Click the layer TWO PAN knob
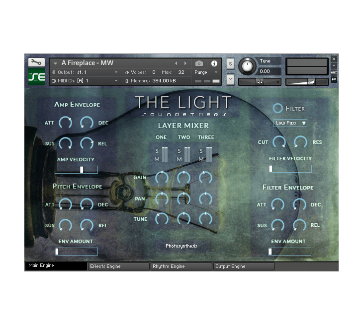Screen dimensions: 363x325 pyautogui.click(x=184, y=198)
